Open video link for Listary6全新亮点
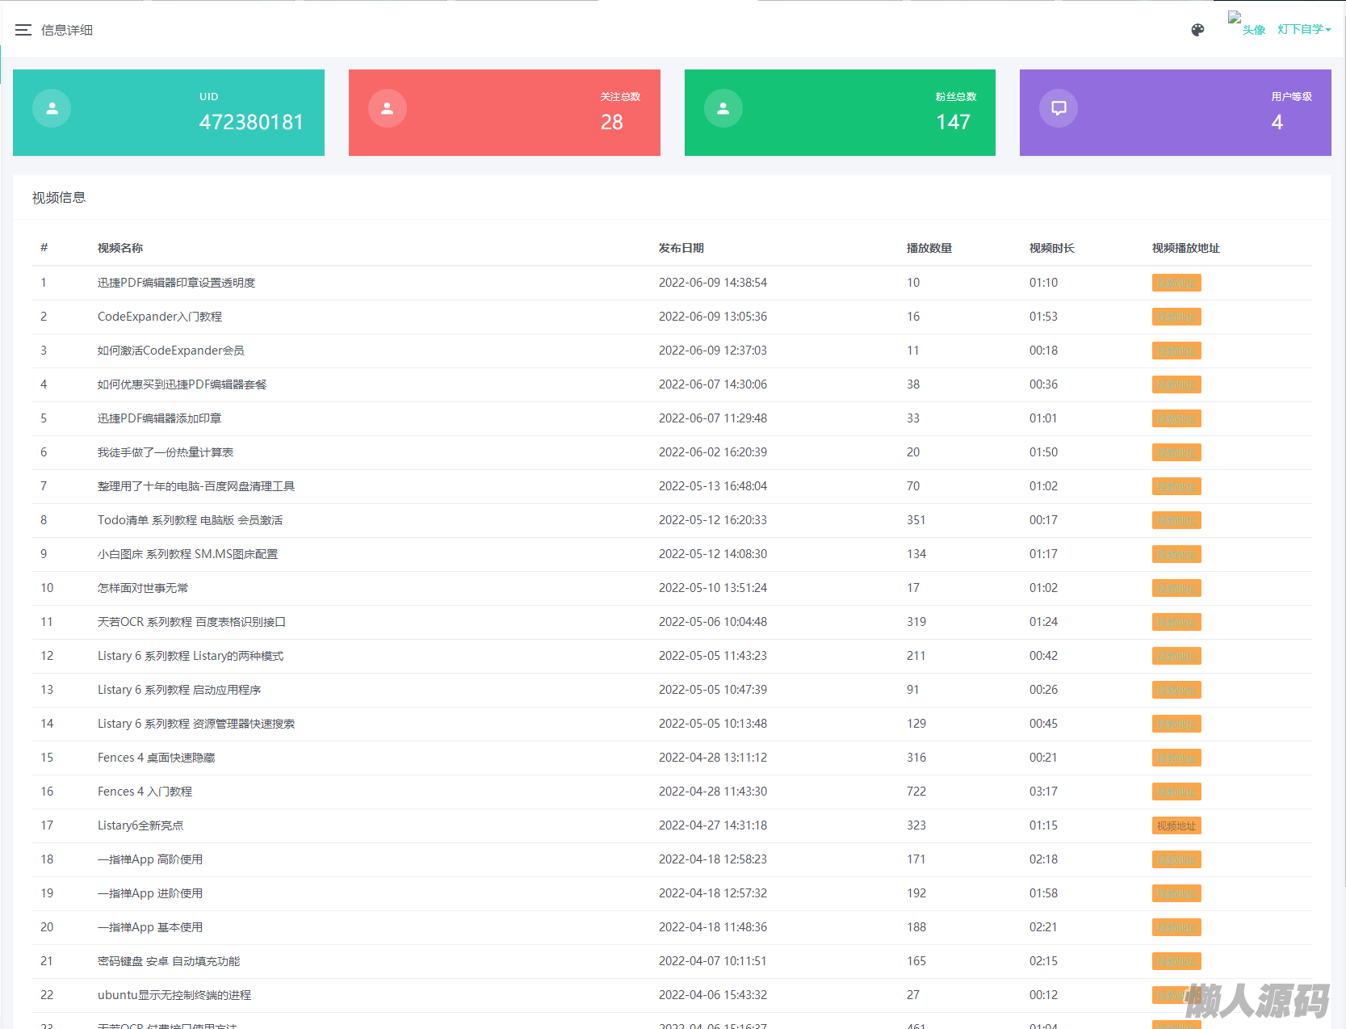This screenshot has height=1029, width=1346. pos(1176,825)
